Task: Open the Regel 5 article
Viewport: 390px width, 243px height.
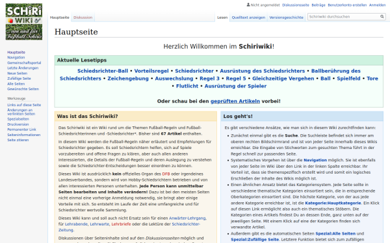Action: [236, 78]
